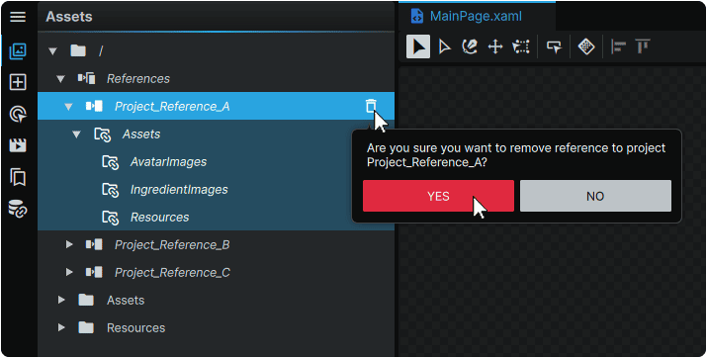The image size is (707, 358).
Task: Select the Project_Reference_B label
Action: click(172, 245)
